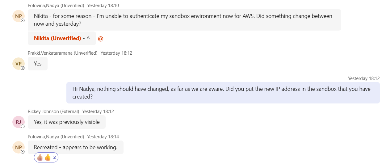
Task: Click the reaction count "2"
Action: pos(54,158)
